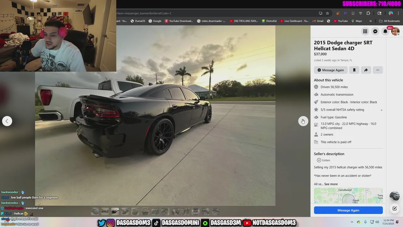Play the Listen audio for seller's description
This screenshot has width=403, height=227.
[x=323, y=160]
